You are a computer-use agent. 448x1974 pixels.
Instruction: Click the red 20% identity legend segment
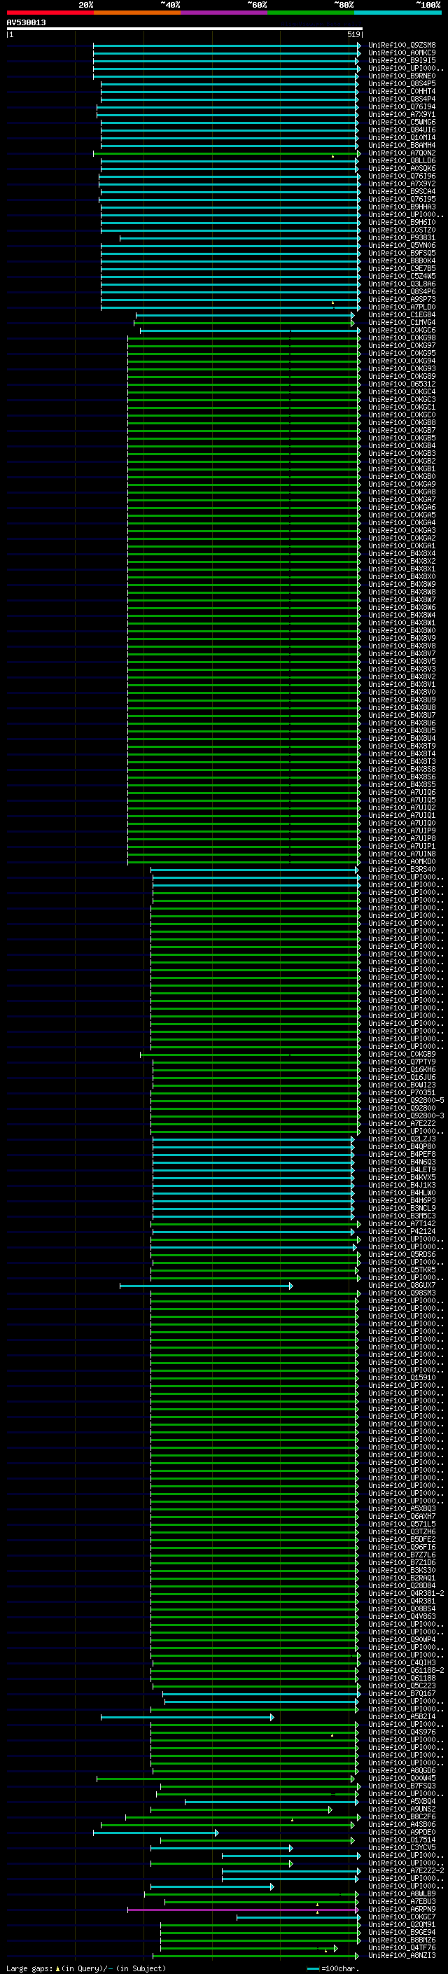[50, 13]
